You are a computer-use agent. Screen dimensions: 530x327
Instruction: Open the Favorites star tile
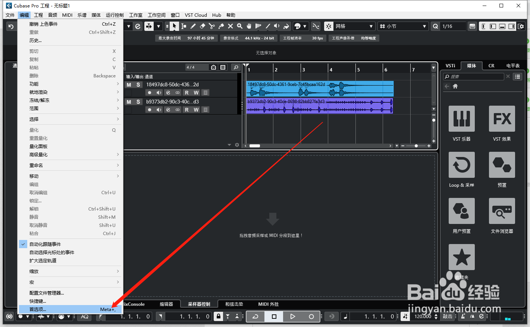click(x=462, y=257)
